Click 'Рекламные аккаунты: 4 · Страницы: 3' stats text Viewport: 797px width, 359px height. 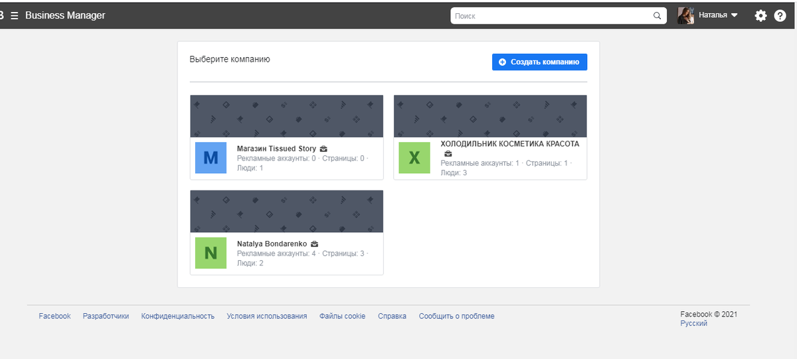[302, 253]
